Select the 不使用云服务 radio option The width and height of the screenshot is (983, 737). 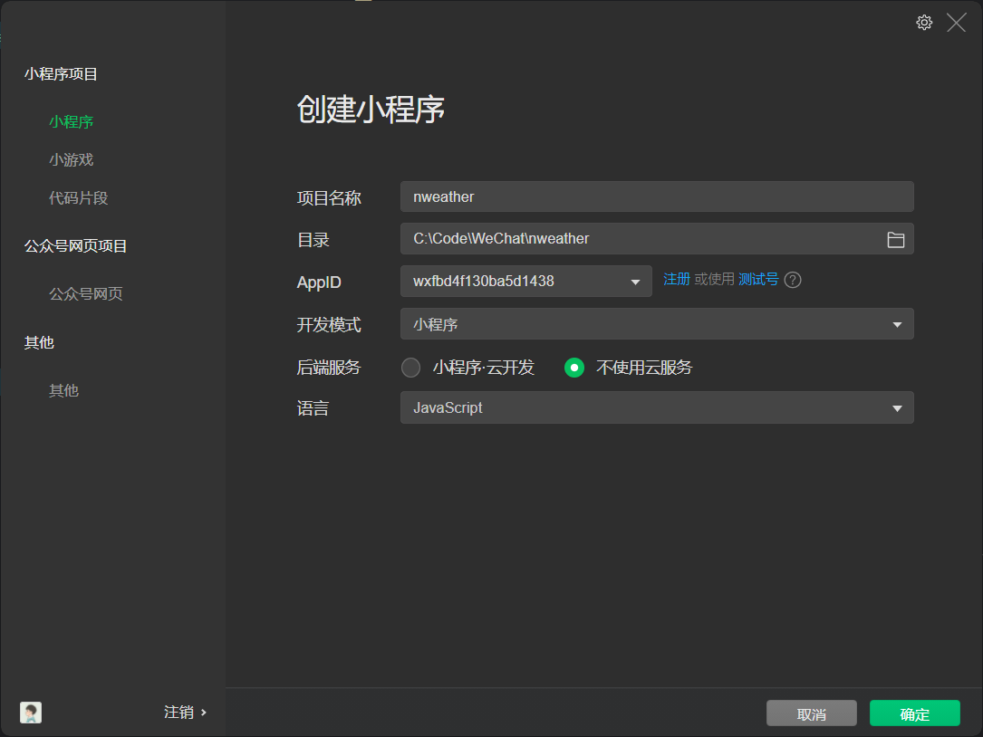pos(574,368)
